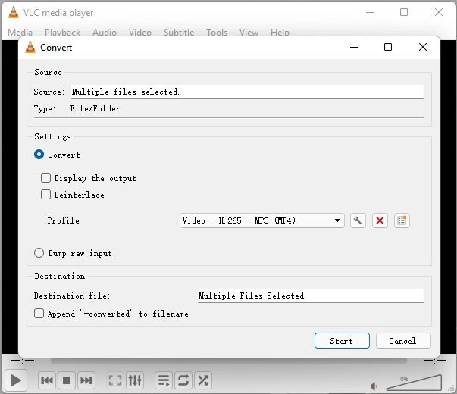Open the Subtitle menu
Image resolution: width=457 pixels, height=394 pixels.
[x=179, y=33]
